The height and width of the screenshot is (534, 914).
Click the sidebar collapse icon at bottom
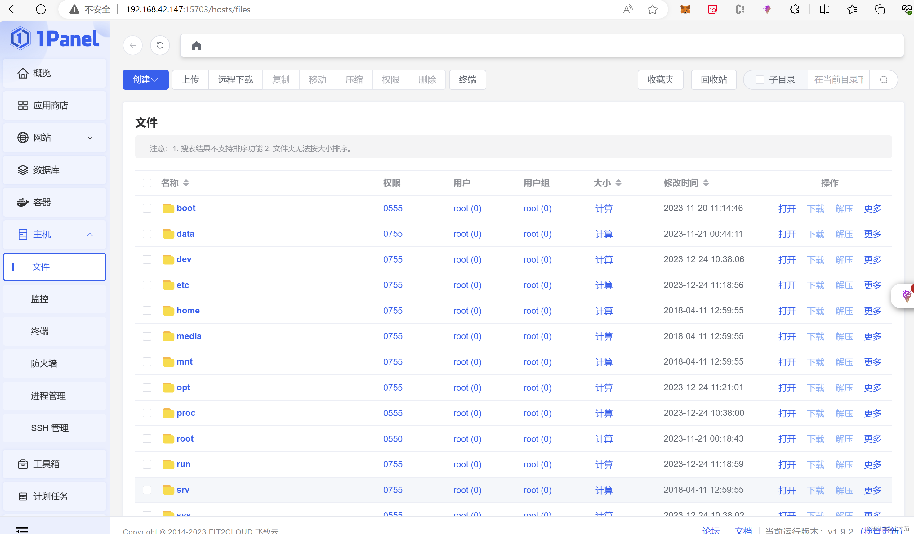pos(22,529)
